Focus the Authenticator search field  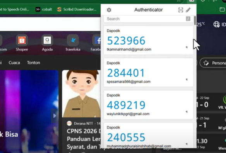click(149, 19)
